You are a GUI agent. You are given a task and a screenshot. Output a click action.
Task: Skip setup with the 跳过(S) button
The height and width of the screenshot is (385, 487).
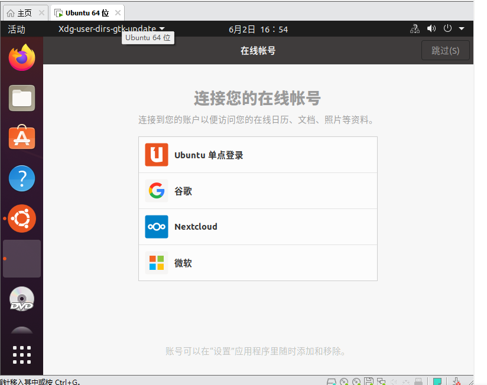[x=446, y=50]
